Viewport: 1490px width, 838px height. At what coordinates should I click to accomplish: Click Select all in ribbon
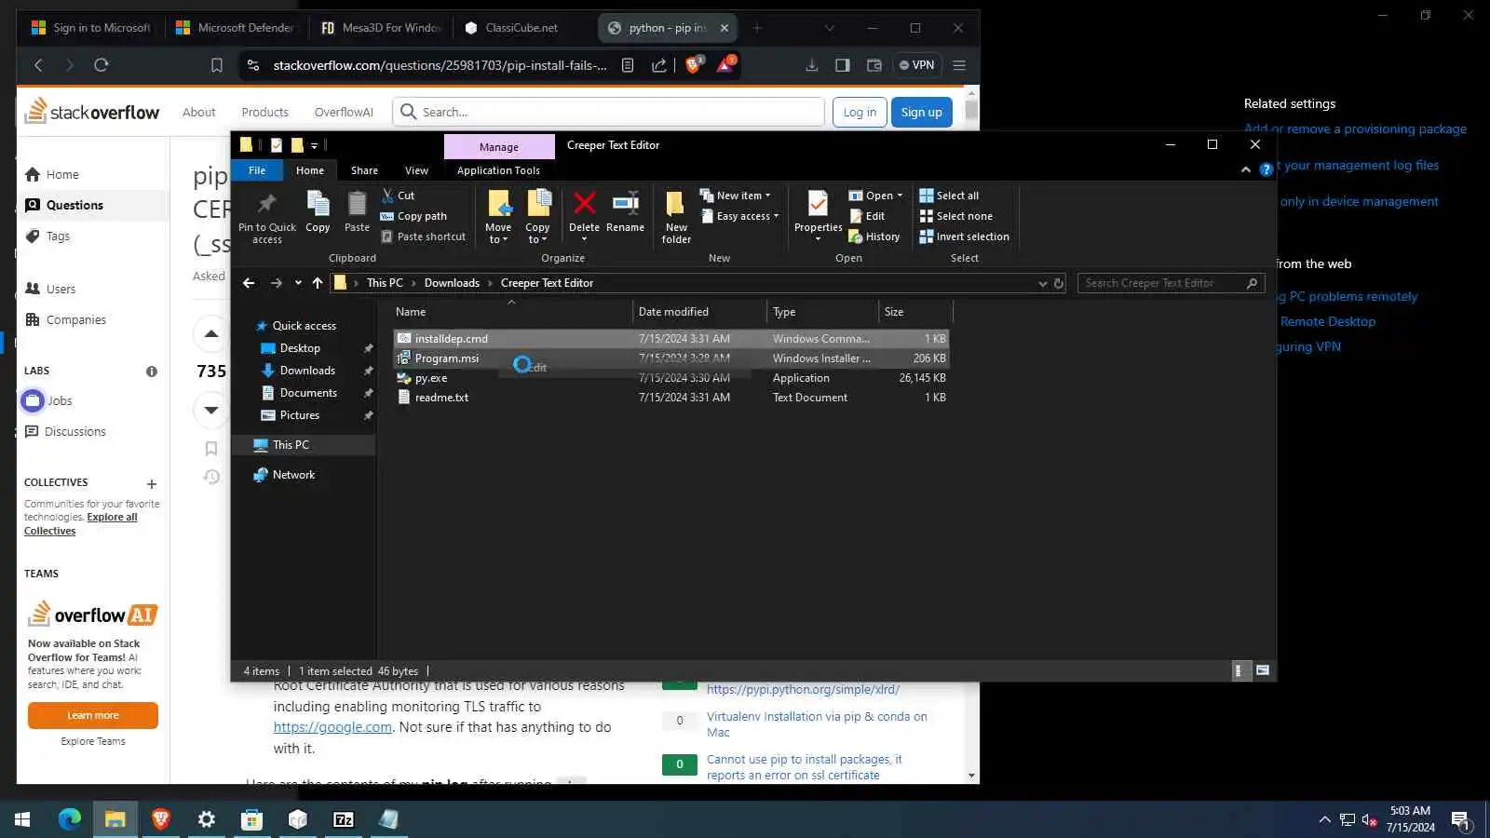(x=949, y=196)
